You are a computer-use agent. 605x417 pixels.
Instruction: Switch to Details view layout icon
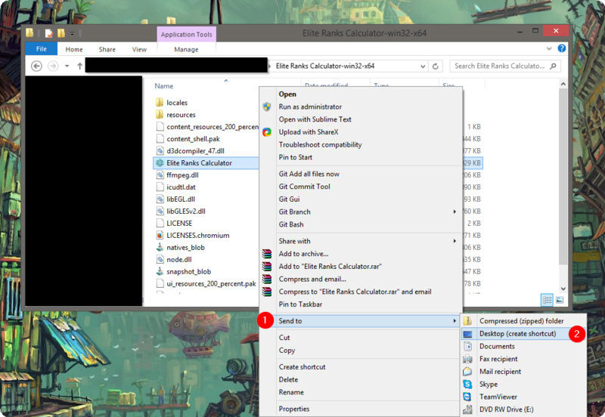547,300
